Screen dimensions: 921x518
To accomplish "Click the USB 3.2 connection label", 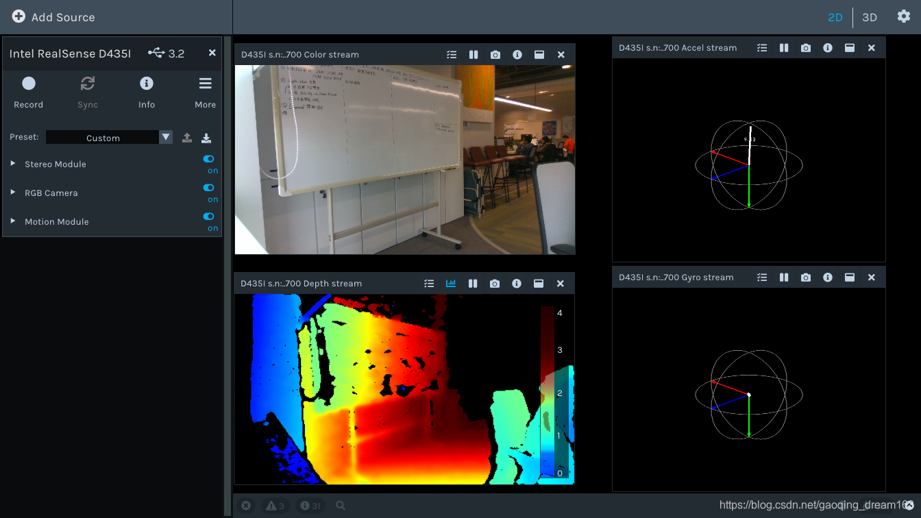I will [166, 53].
